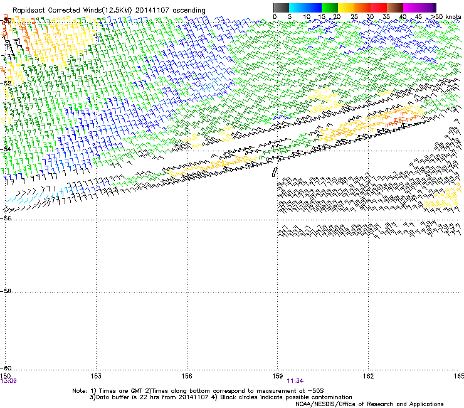This screenshot has width=464, height=408.
Task: Click the yellow 20-25 knots color swatch
Action: click(x=346, y=8)
